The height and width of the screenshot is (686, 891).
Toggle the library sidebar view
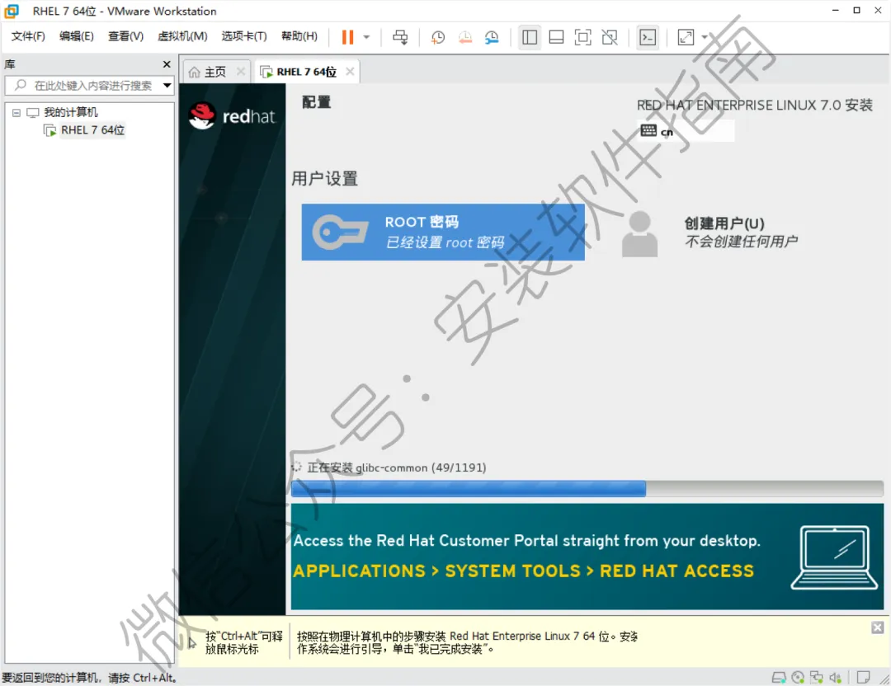530,37
